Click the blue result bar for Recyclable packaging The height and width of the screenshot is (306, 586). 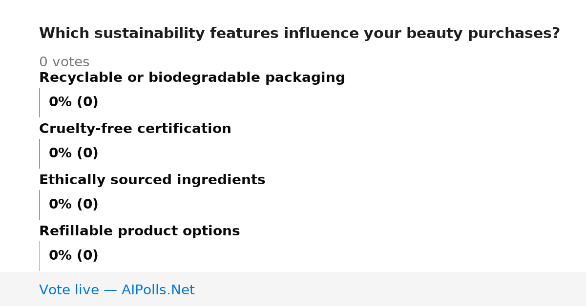click(39, 102)
